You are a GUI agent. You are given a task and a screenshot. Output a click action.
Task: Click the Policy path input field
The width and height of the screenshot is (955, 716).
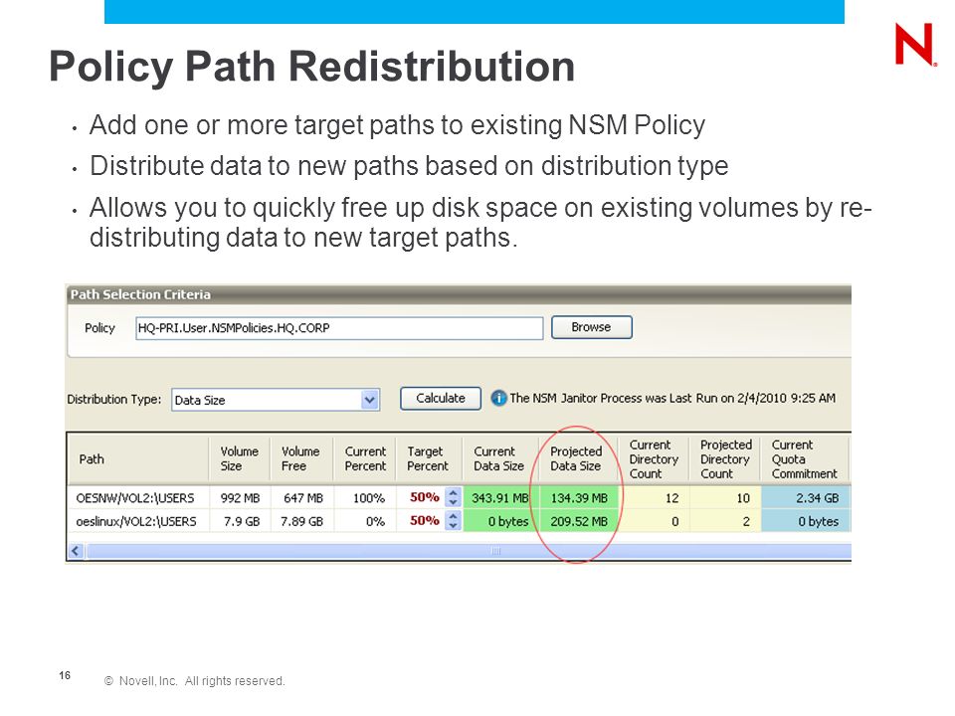pyautogui.click(x=339, y=328)
